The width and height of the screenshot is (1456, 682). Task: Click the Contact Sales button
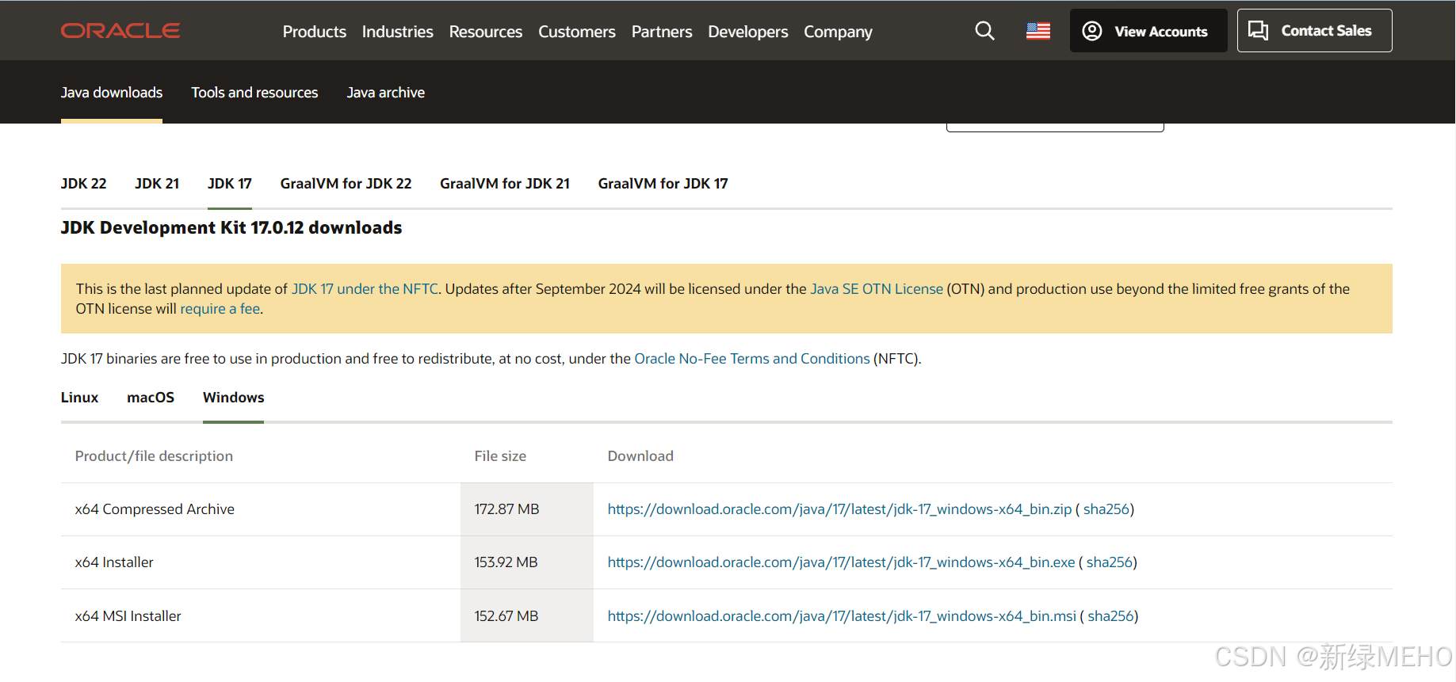[x=1314, y=31]
